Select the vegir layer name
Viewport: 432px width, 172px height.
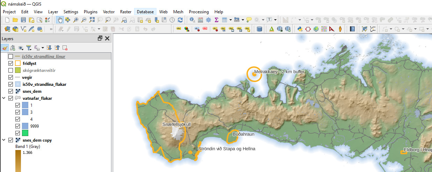[x=27, y=77]
